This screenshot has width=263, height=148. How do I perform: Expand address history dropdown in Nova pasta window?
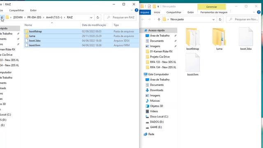tap(213, 19)
